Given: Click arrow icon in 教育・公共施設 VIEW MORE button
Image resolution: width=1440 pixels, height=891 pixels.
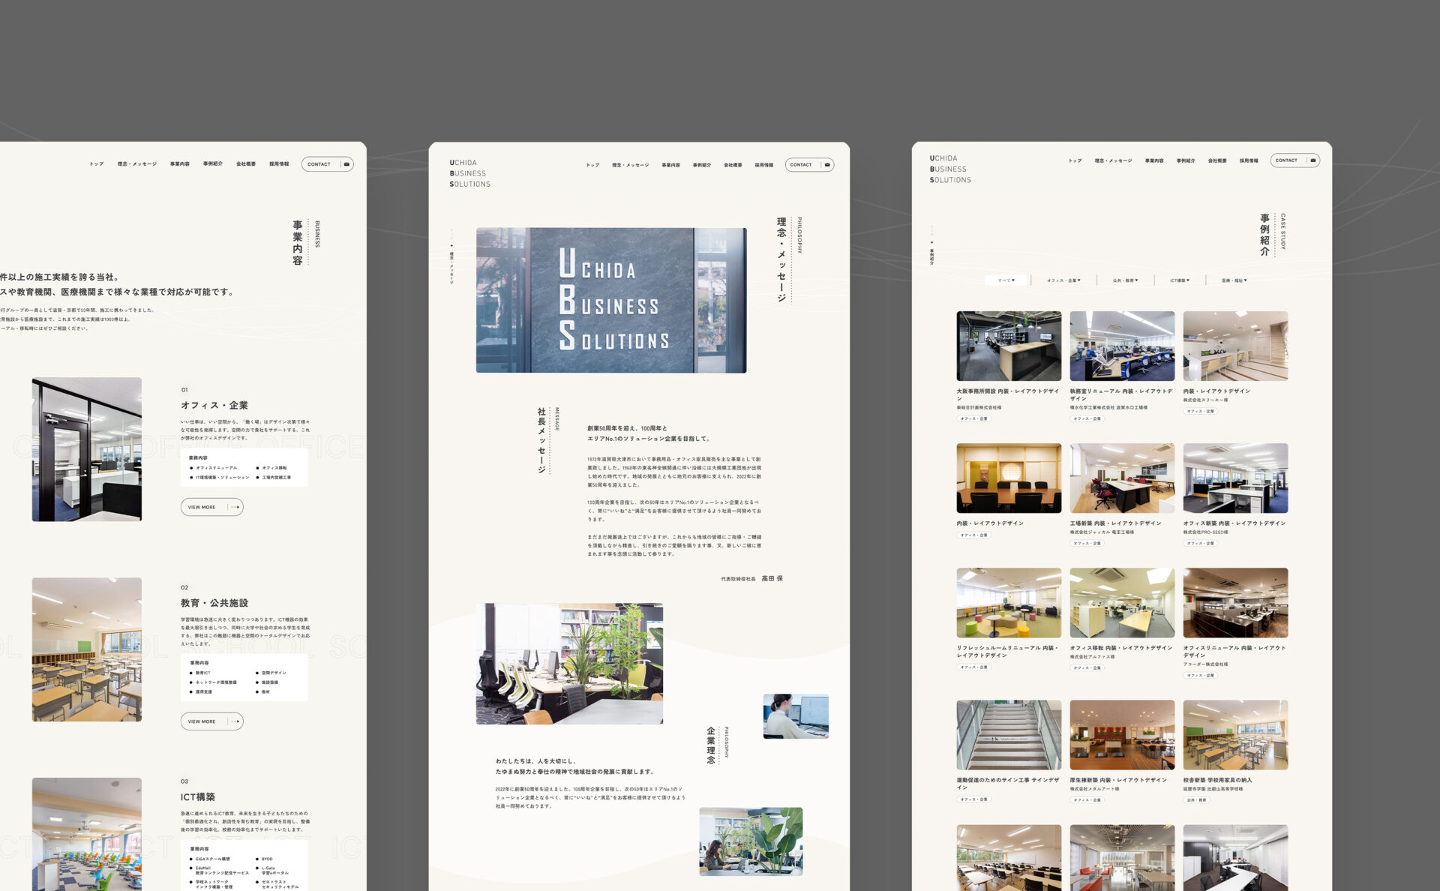Looking at the screenshot, I should [235, 721].
